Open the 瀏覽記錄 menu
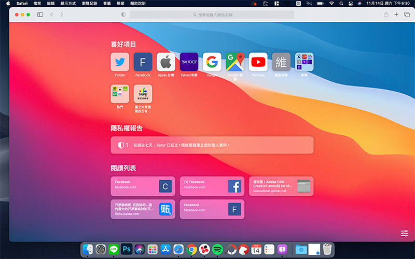Screen dimensions: 415x259 coord(89,3)
